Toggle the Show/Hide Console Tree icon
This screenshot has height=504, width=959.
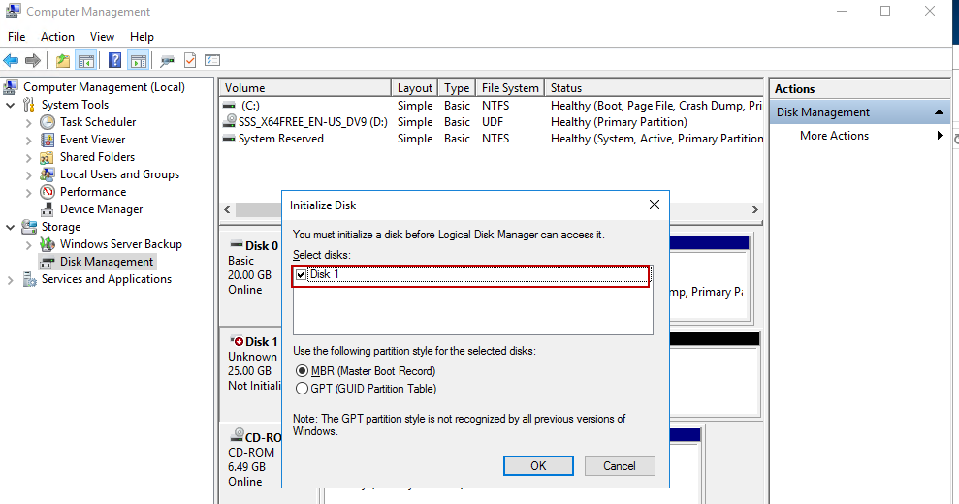[86, 60]
